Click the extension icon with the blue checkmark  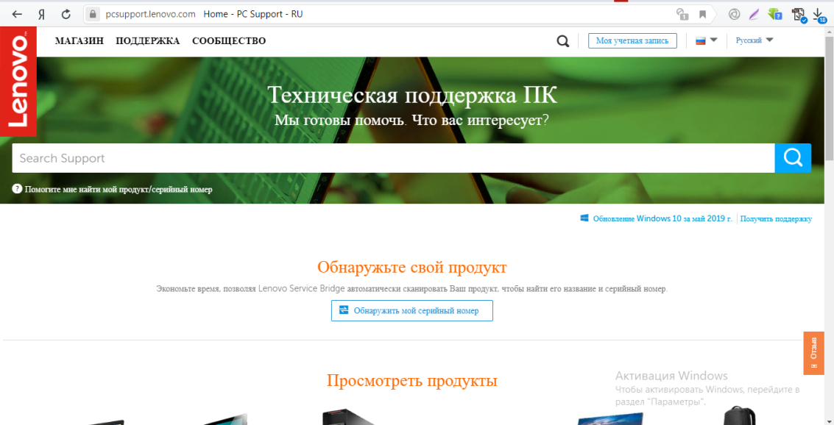pyautogui.click(x=799, y=15)
